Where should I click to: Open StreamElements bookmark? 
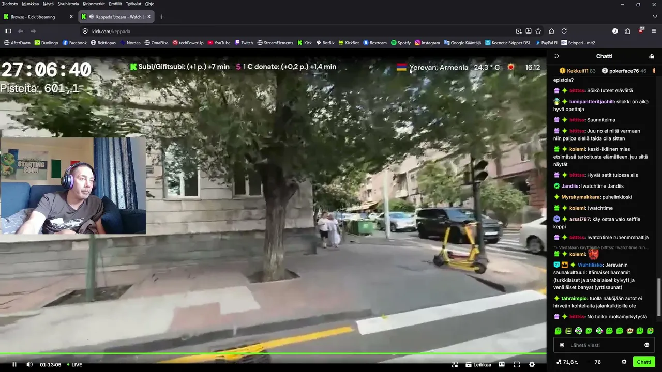(x=275, y=43)
